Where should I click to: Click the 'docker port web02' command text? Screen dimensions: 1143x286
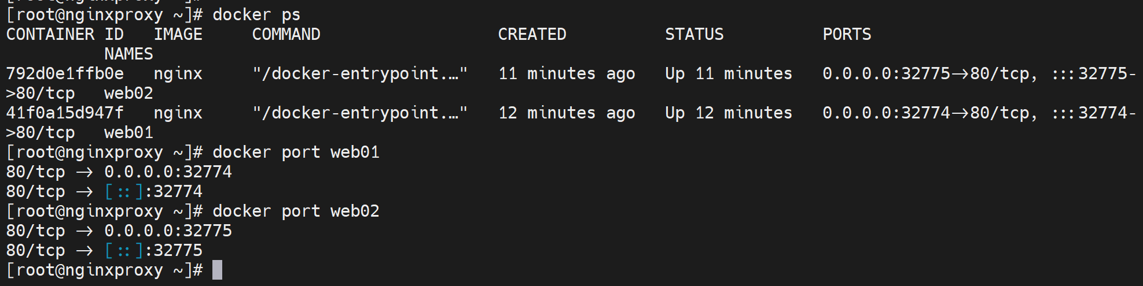pyautogui.click(x=296, y=211)
